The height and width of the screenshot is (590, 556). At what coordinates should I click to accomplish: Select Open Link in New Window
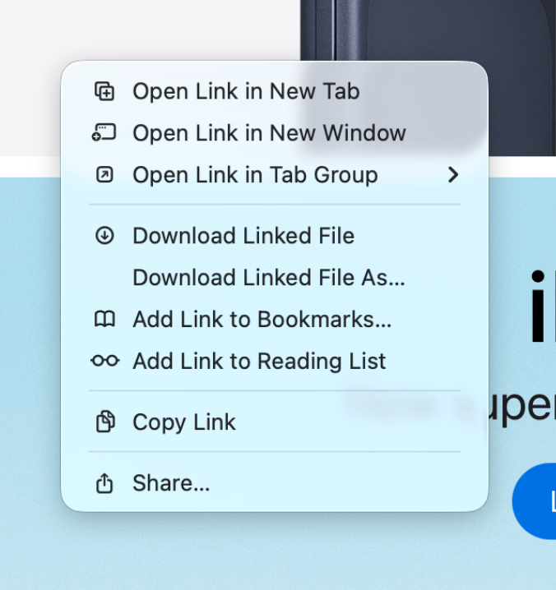coord(275,133)
